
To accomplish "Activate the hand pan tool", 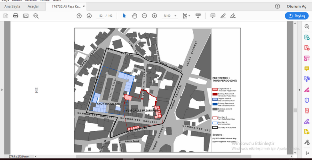I will click(134, 16).
